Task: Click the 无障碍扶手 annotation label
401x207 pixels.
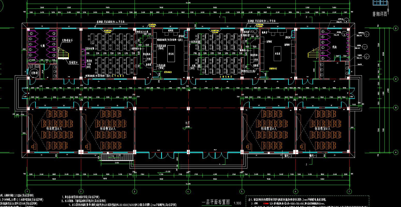Action: coord(67,40)
